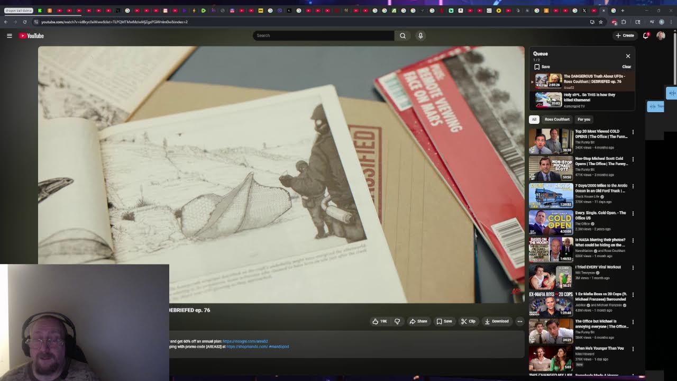
Task: Open more actions ellipsis beside Download
Action: [x=519, y=321]
